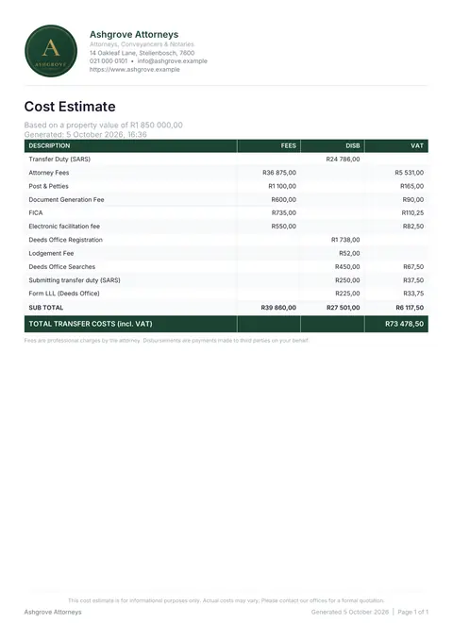This screenshot has width=453, height=640.
Task: Click the Generated: 5 October 2026, 16:36 line
Action: pyautogui.click(x=85, y=134)
